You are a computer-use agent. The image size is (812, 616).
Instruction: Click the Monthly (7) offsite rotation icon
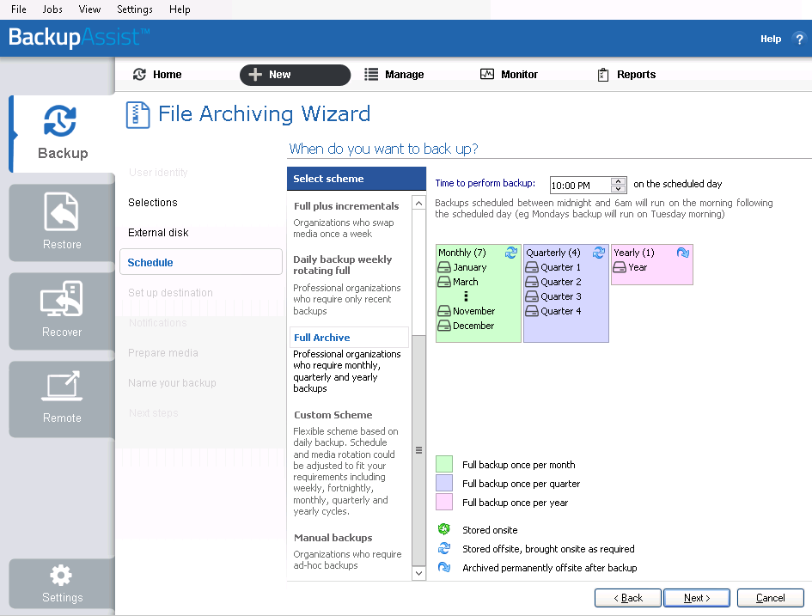[x=511, y=253]
